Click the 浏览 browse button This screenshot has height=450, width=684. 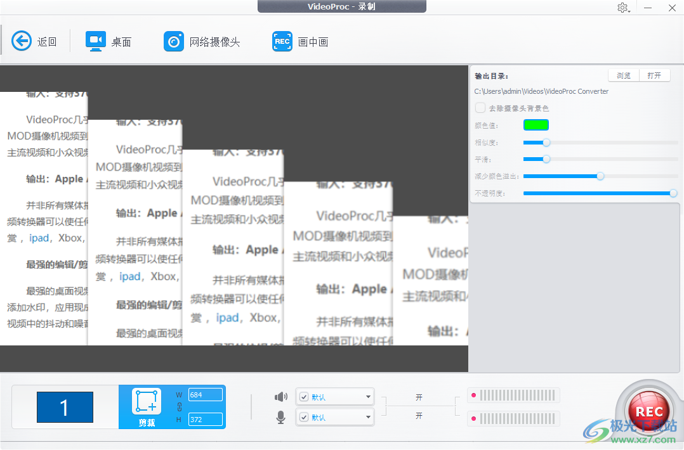(x=622, y=75)
